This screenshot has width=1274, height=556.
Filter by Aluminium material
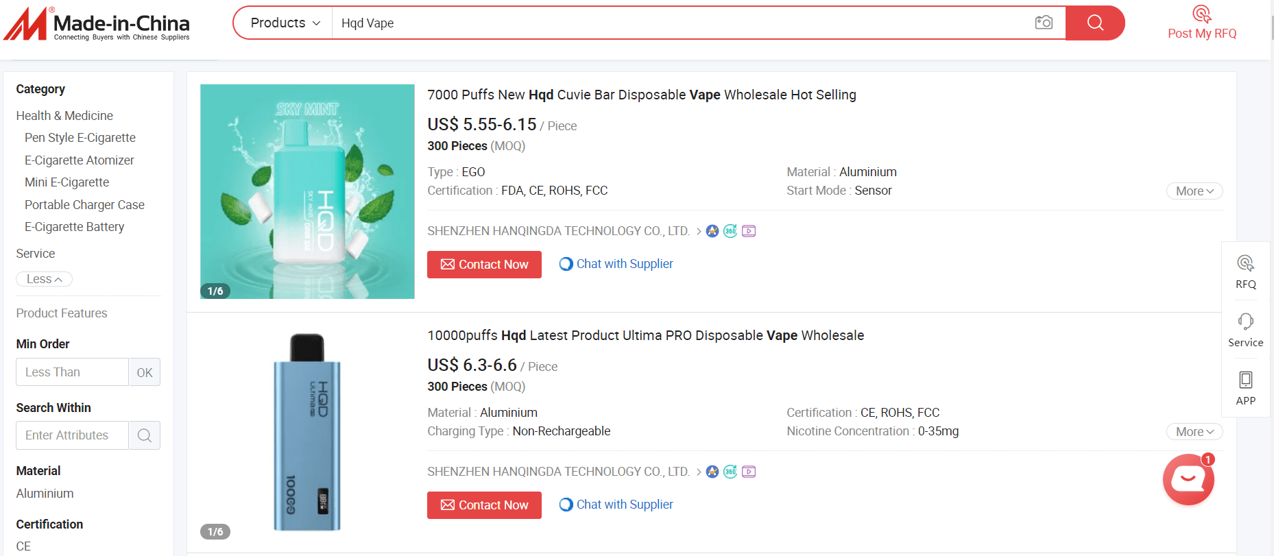coord(45,494)
